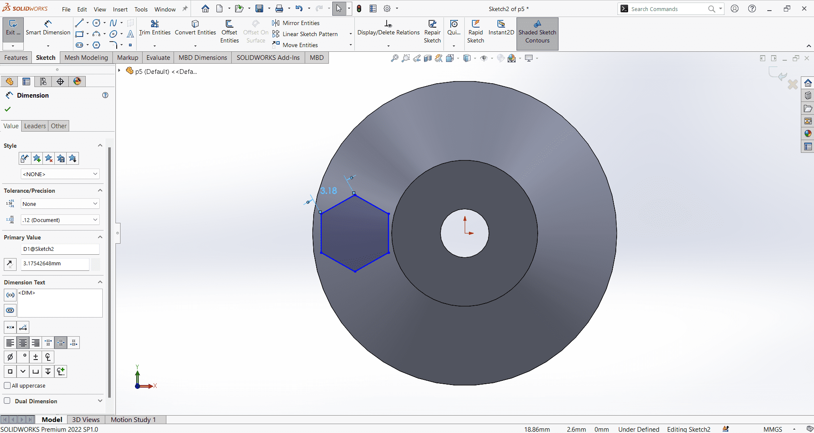Switch to the Leaders tab
Screen dimensions: 814x433
[x=35, y=126]
